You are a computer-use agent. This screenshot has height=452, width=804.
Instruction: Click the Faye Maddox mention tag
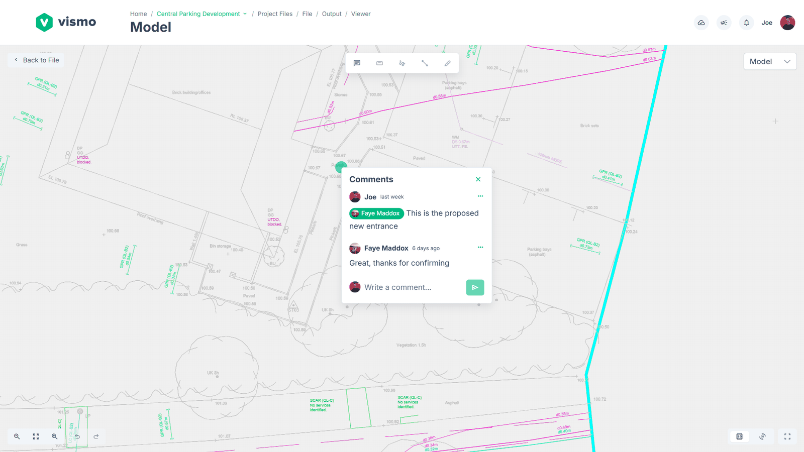coord(376,213)
